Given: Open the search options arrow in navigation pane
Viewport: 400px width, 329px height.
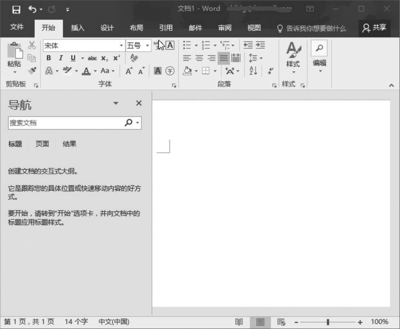Looking at the screenshot, I should point(138,123).
